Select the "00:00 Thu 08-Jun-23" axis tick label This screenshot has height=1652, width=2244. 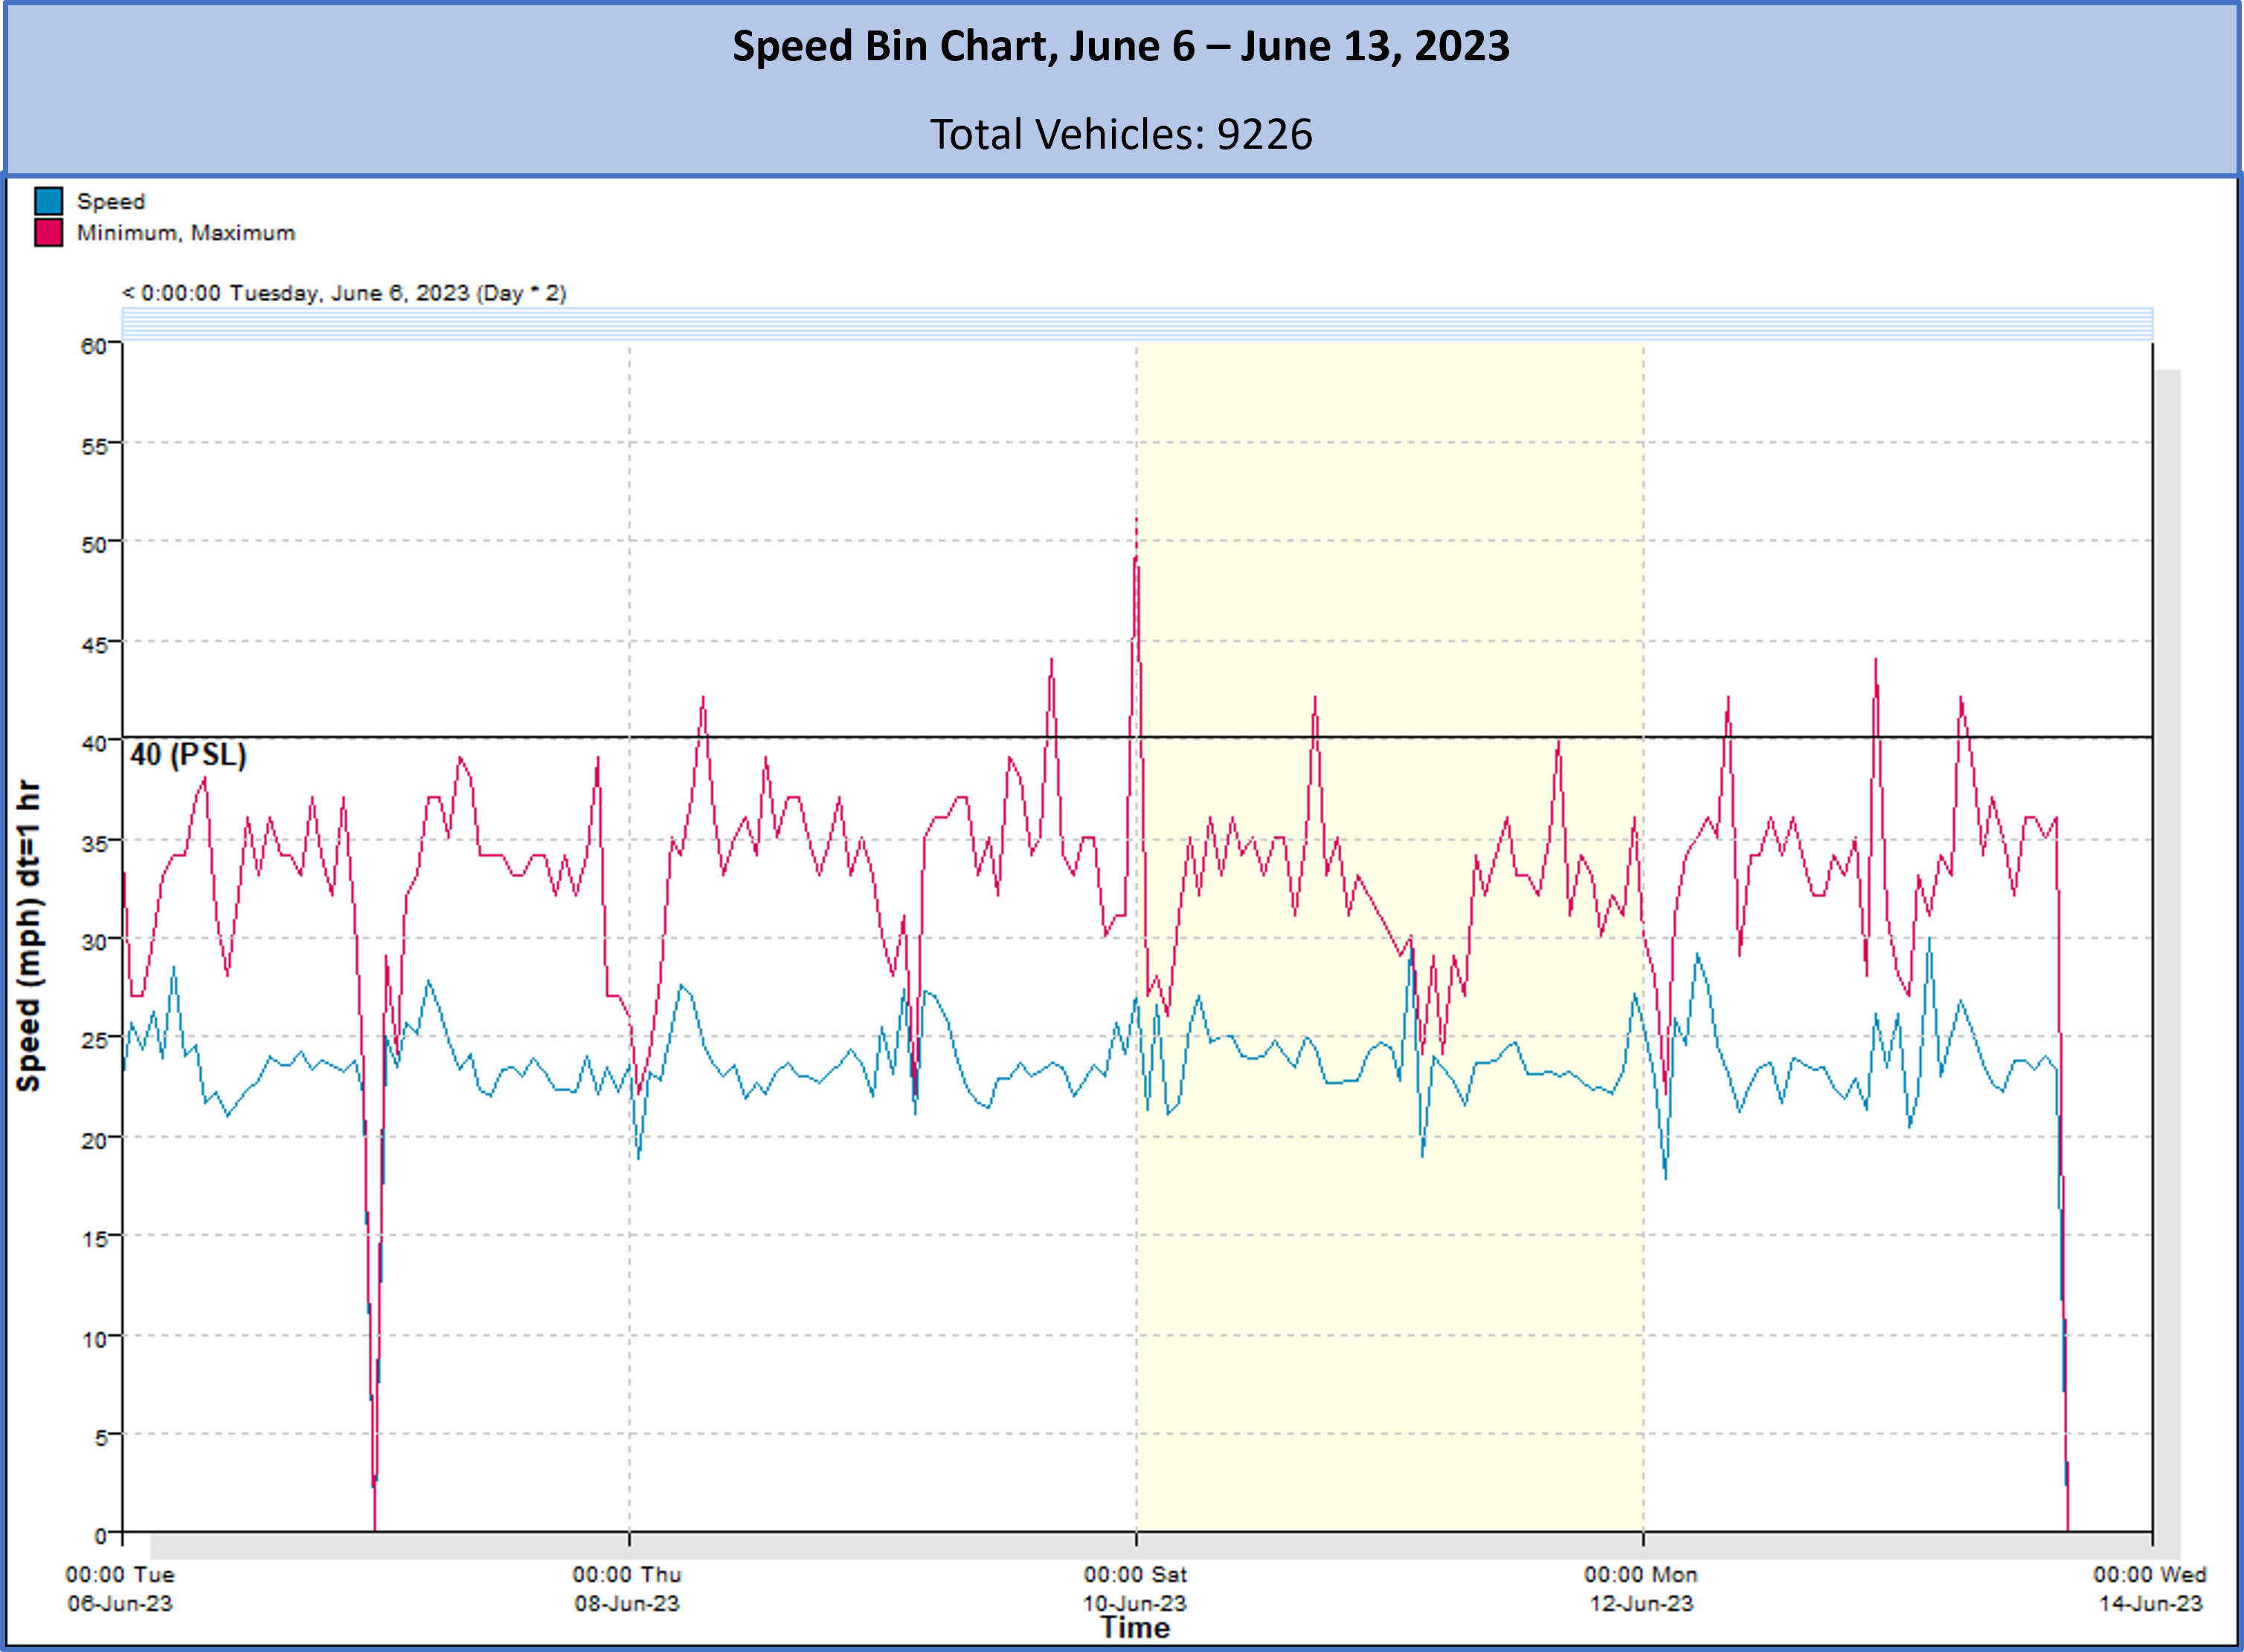[x=627, y=1589]
